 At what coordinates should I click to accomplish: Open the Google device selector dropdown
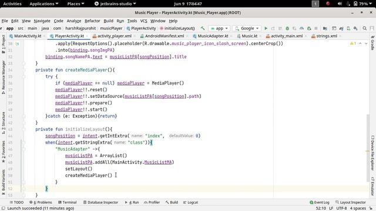[x=247, y=28]
